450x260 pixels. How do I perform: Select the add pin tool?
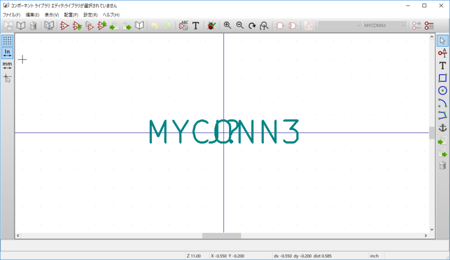click(443, 53)
